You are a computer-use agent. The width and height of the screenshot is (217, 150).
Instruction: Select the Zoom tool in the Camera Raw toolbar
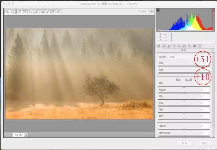tap(7, 12)
